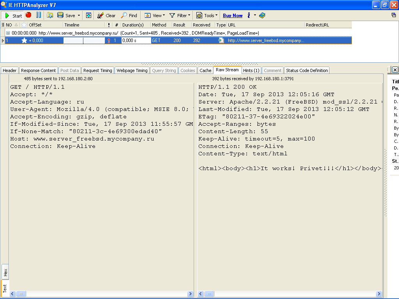Sort by Result column header
Viewport: 399px width, 299px height.
tap(182, 25)
